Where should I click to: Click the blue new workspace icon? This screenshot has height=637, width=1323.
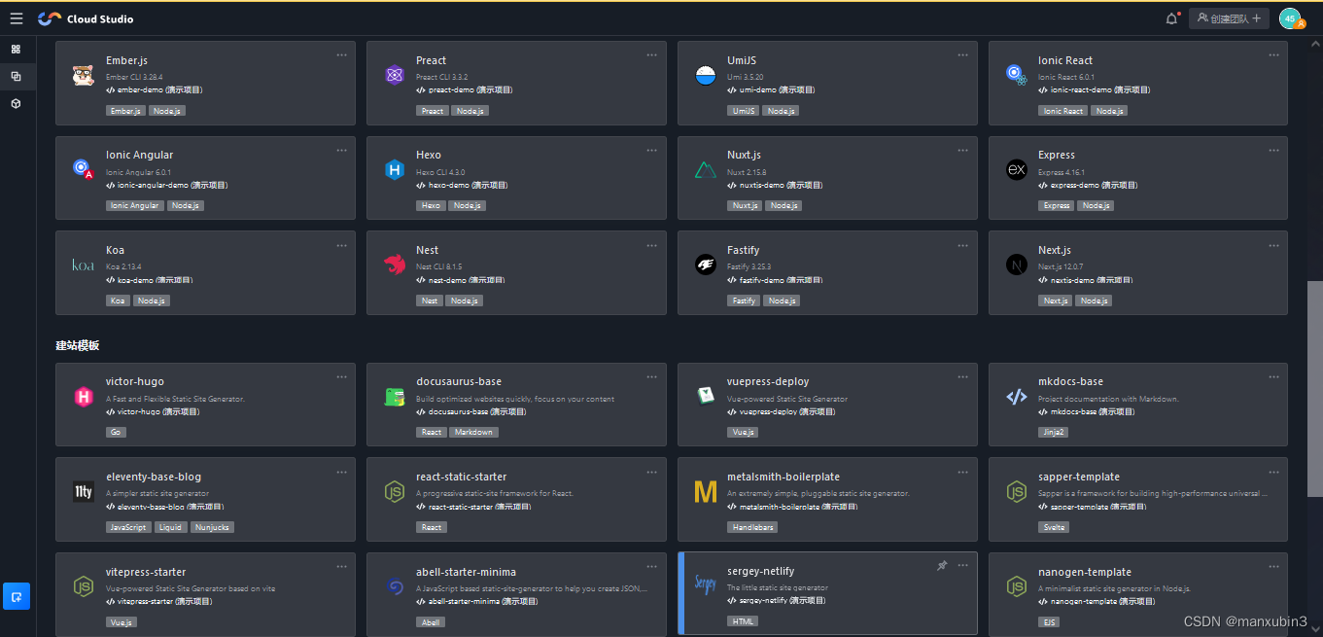(x=17, y=596)
